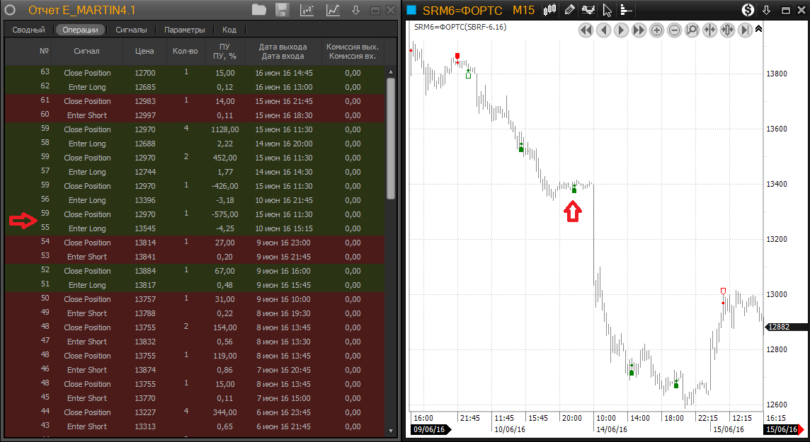810x442 pixels.
Task: Open the volume profile tool icon
Action: pos(626,10)
